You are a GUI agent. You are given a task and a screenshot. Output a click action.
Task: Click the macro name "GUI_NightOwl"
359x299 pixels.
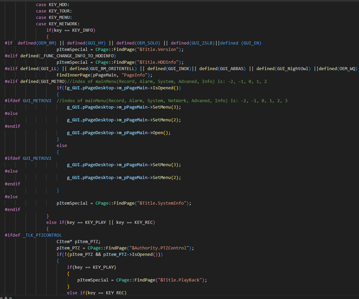[x=293, y=68]
